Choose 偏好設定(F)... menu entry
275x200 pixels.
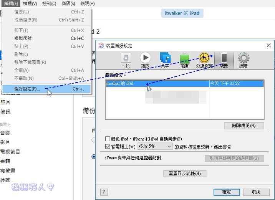(46, 89)
